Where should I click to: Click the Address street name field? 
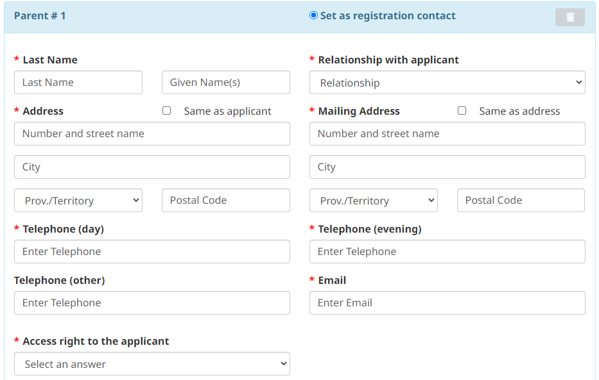[152, 134]
